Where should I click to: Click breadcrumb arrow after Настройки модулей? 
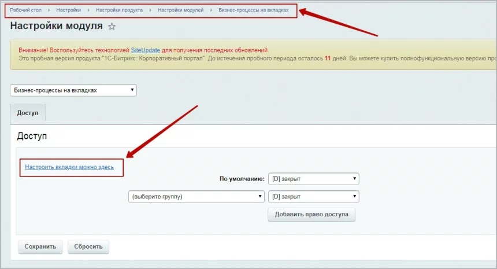[211, 10]
